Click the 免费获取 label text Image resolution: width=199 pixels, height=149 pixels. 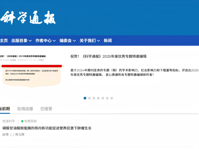point(31,121)
